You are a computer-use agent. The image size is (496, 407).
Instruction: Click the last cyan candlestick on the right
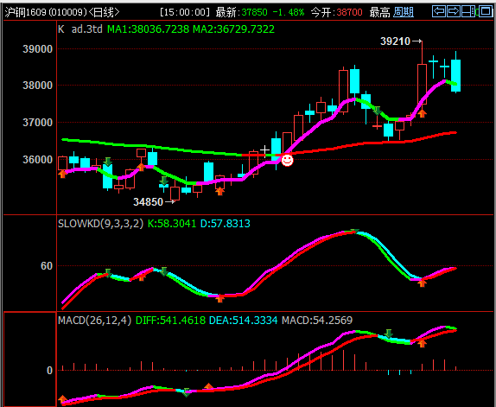[x=456, y=75]
